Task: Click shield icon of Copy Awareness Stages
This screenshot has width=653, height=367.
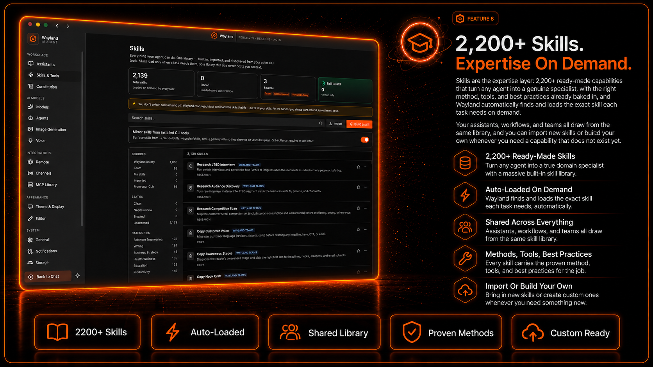Action: (190, 256)
